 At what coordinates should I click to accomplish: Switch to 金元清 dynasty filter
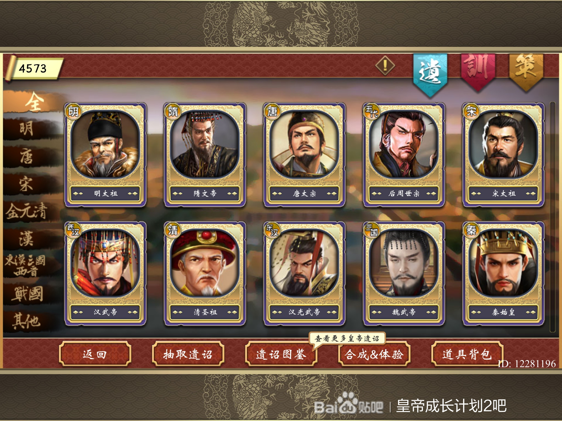point(27,212)
